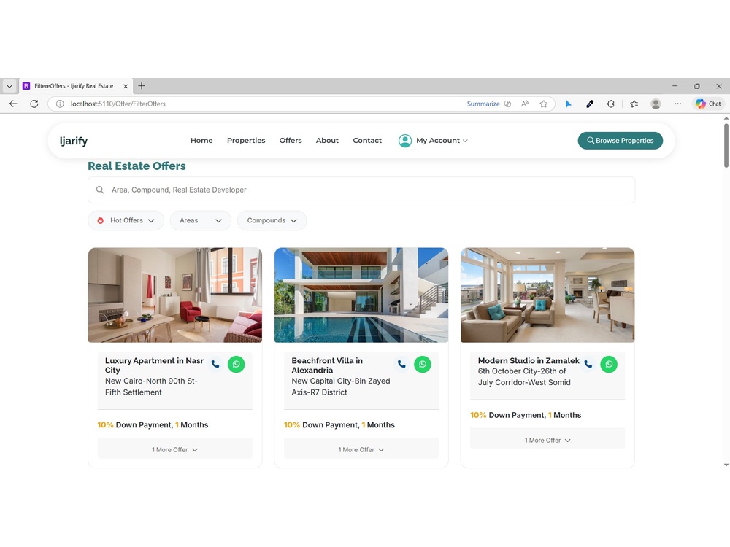The width and height of the screenshot is (730, 547).
Task: Open Copilot Chat button
Action: coord(708,104)
